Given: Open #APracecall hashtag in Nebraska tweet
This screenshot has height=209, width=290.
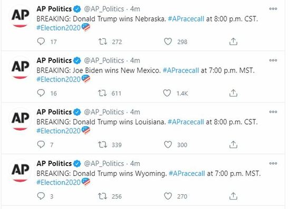Looking at the screenshot, I should pyautogui.click(x=186, y=19).
